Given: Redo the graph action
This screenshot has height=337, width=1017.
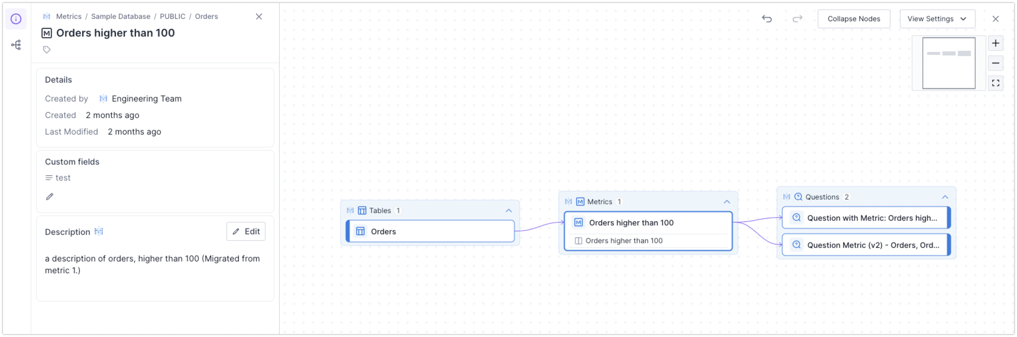Looking at the screenshot, I should (x=798, y=19).
